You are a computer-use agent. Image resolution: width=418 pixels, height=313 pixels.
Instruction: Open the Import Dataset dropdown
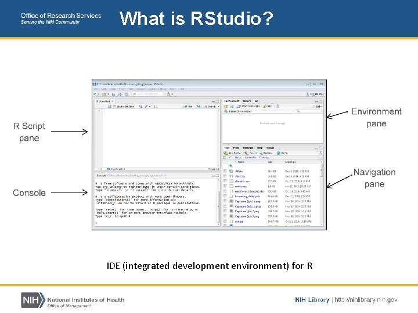pos(248,106)
